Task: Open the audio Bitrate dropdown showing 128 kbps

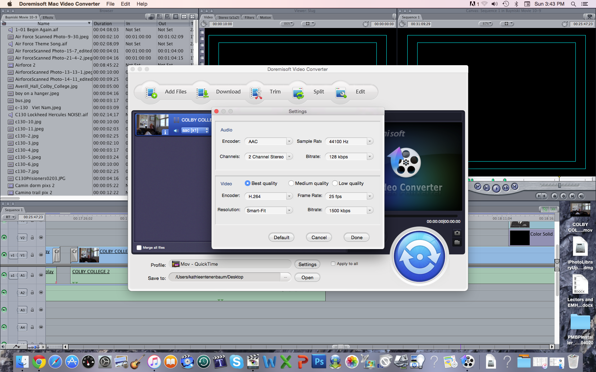Action: pos(349,157)
